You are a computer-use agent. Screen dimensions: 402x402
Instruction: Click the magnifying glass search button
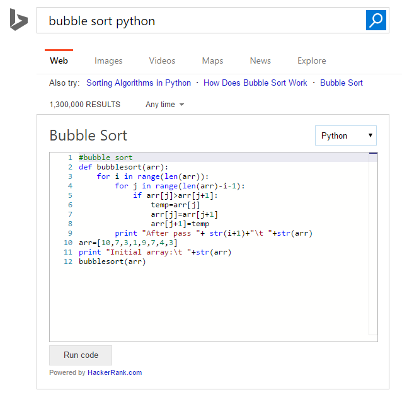(376, 20)
